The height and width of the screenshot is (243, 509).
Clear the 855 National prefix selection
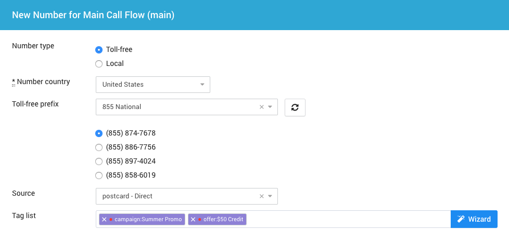tap(262, 107)
